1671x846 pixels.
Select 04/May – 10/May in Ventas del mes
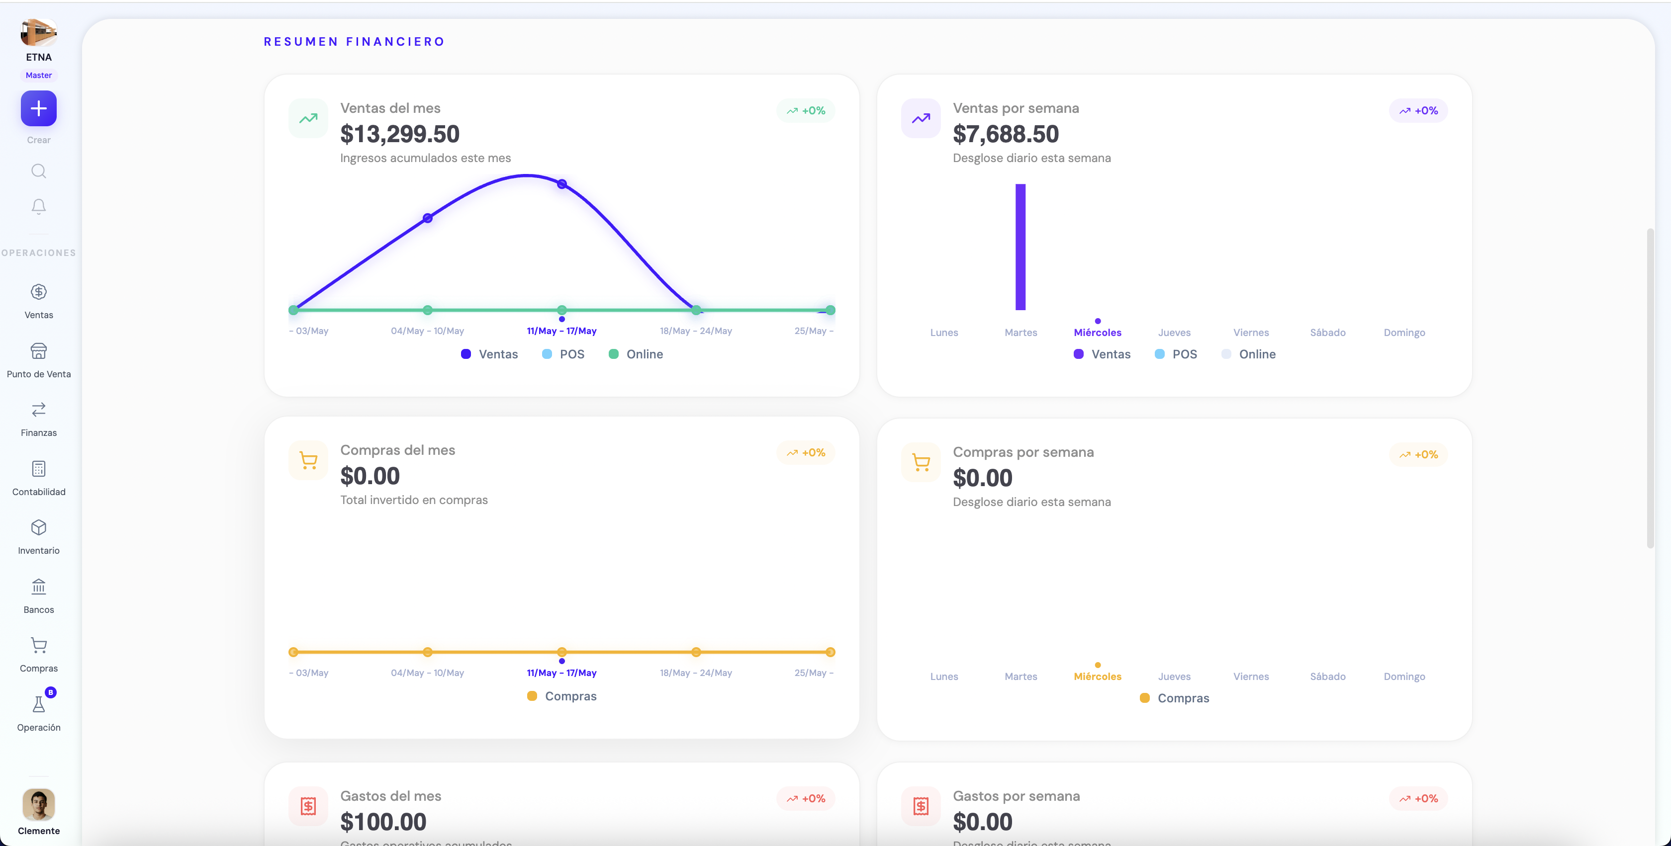[428, 331]
